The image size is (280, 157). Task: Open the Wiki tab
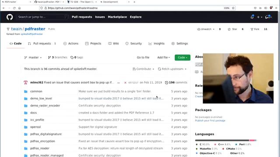(114, 44)
